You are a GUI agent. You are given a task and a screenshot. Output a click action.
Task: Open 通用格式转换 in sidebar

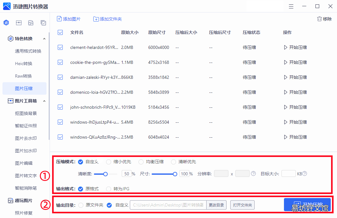[x=28, y=51]
